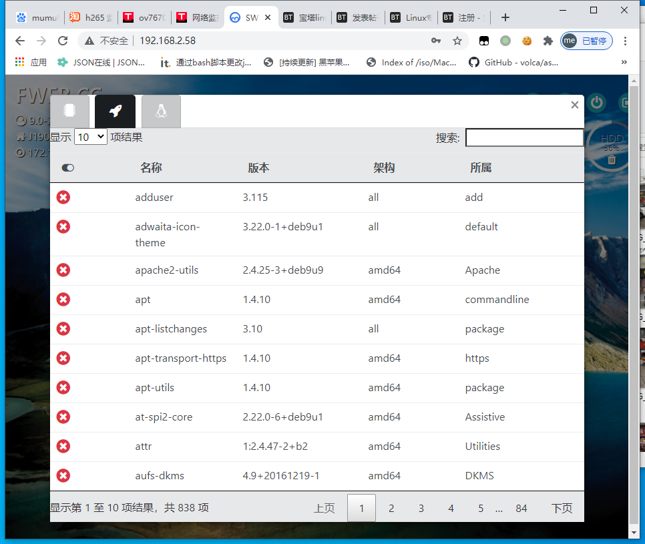Image resolution: width=645 pixels, height=544 pixels.
Task: Open Chrome's three-dot menu
Action: [626, 41]
